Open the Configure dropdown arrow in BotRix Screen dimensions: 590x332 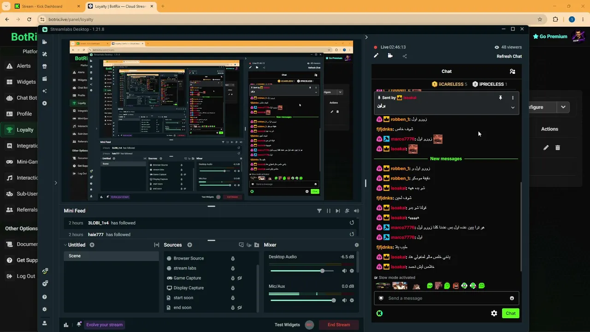tap(563, 107)
